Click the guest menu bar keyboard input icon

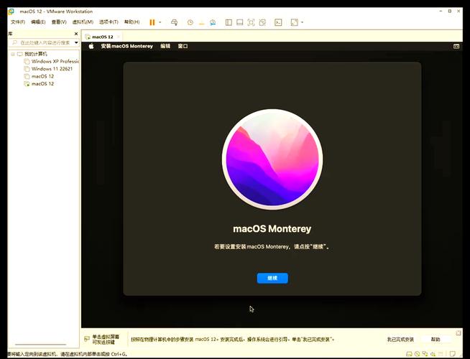456,46
